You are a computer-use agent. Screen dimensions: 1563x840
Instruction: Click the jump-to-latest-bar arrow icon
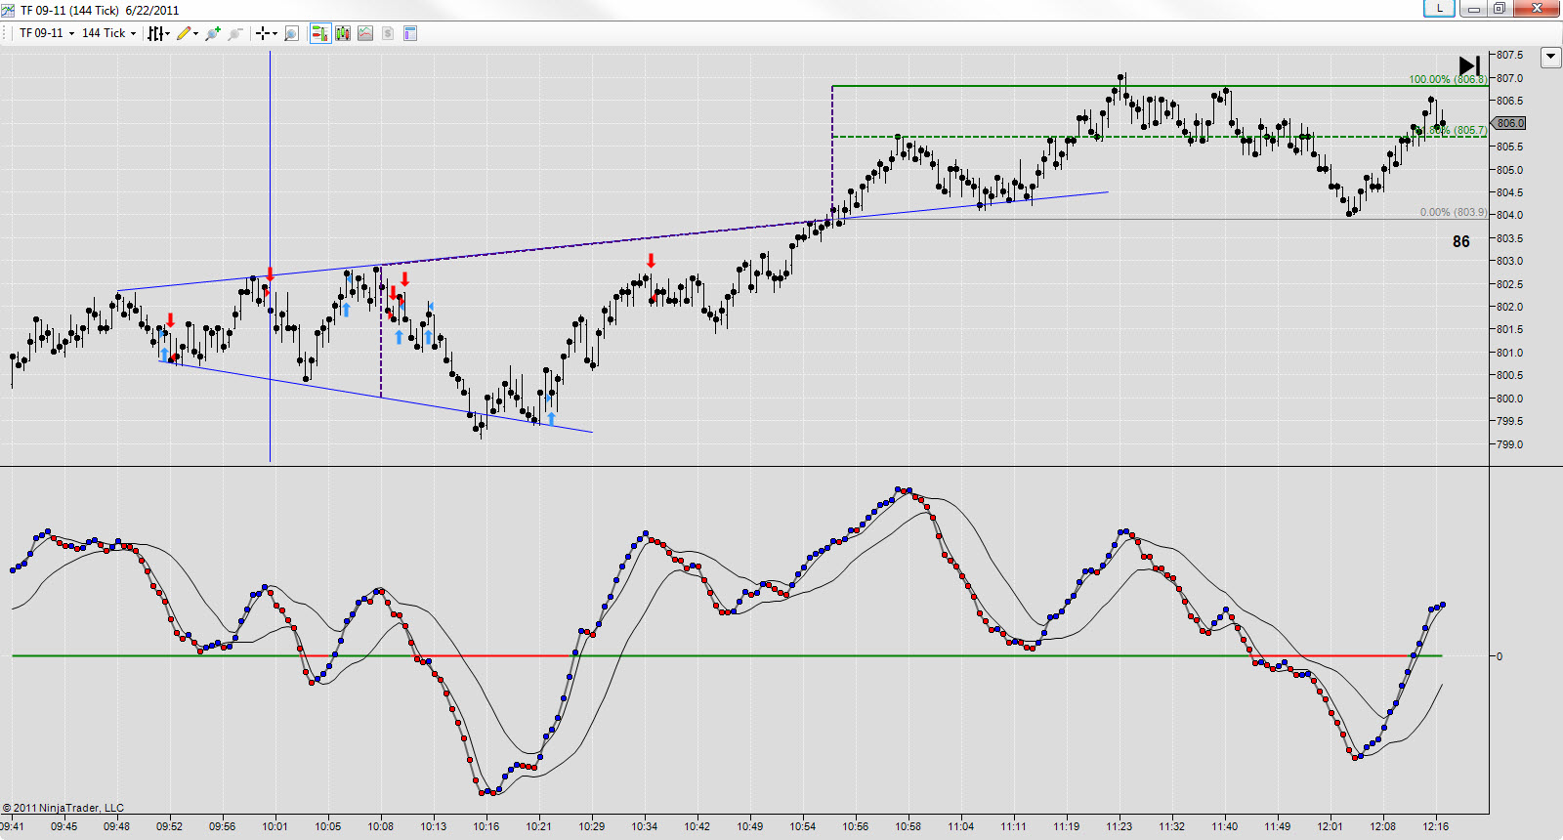(x=1469, y=65)
